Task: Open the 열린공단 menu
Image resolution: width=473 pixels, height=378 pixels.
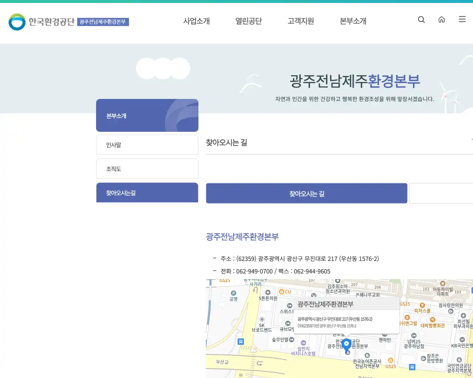Action: [248, 21]
